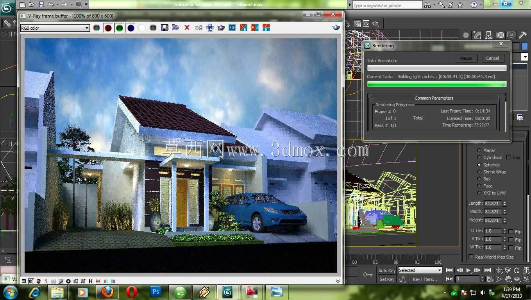Click the large Set Keys key icon
531x300 pixels.
pos(368,275)
